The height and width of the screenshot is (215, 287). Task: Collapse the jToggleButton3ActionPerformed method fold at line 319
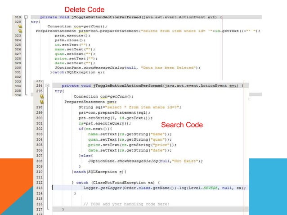pyautogui.click(x=26, y=17)
